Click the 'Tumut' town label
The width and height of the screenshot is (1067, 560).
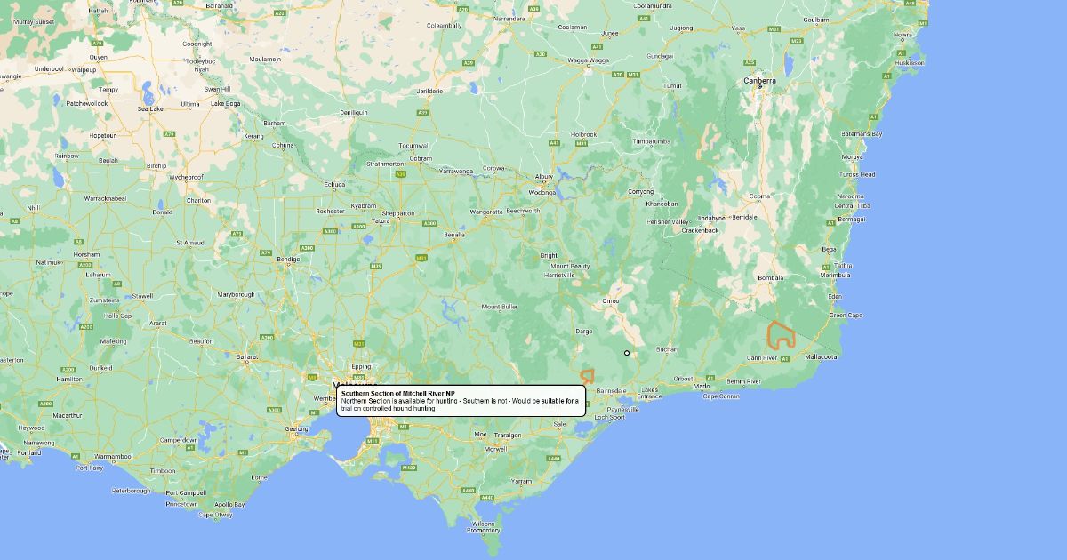coord(673,85)
